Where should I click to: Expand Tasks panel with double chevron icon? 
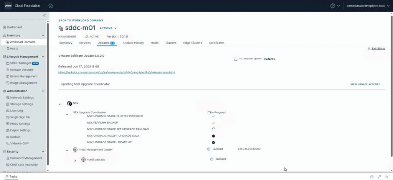[386, 177]
